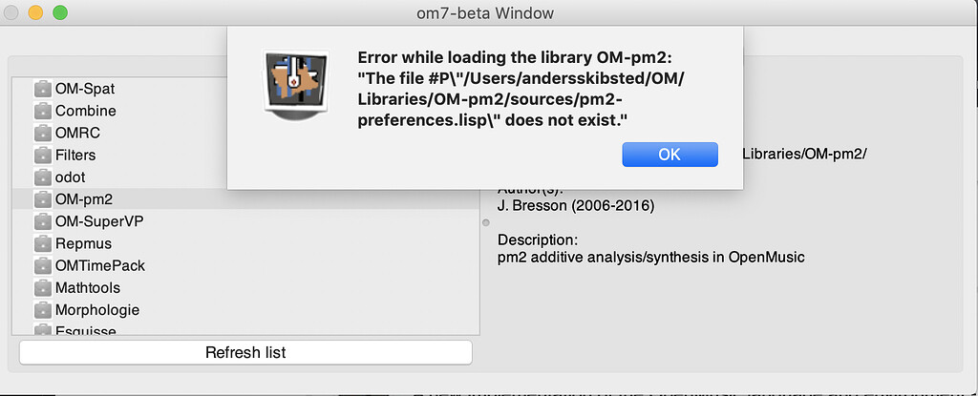Image resolution: width=978 pixels, height=396 pixels.
Task: Click the Mathtools library briefcase icon
Action: 43,287
